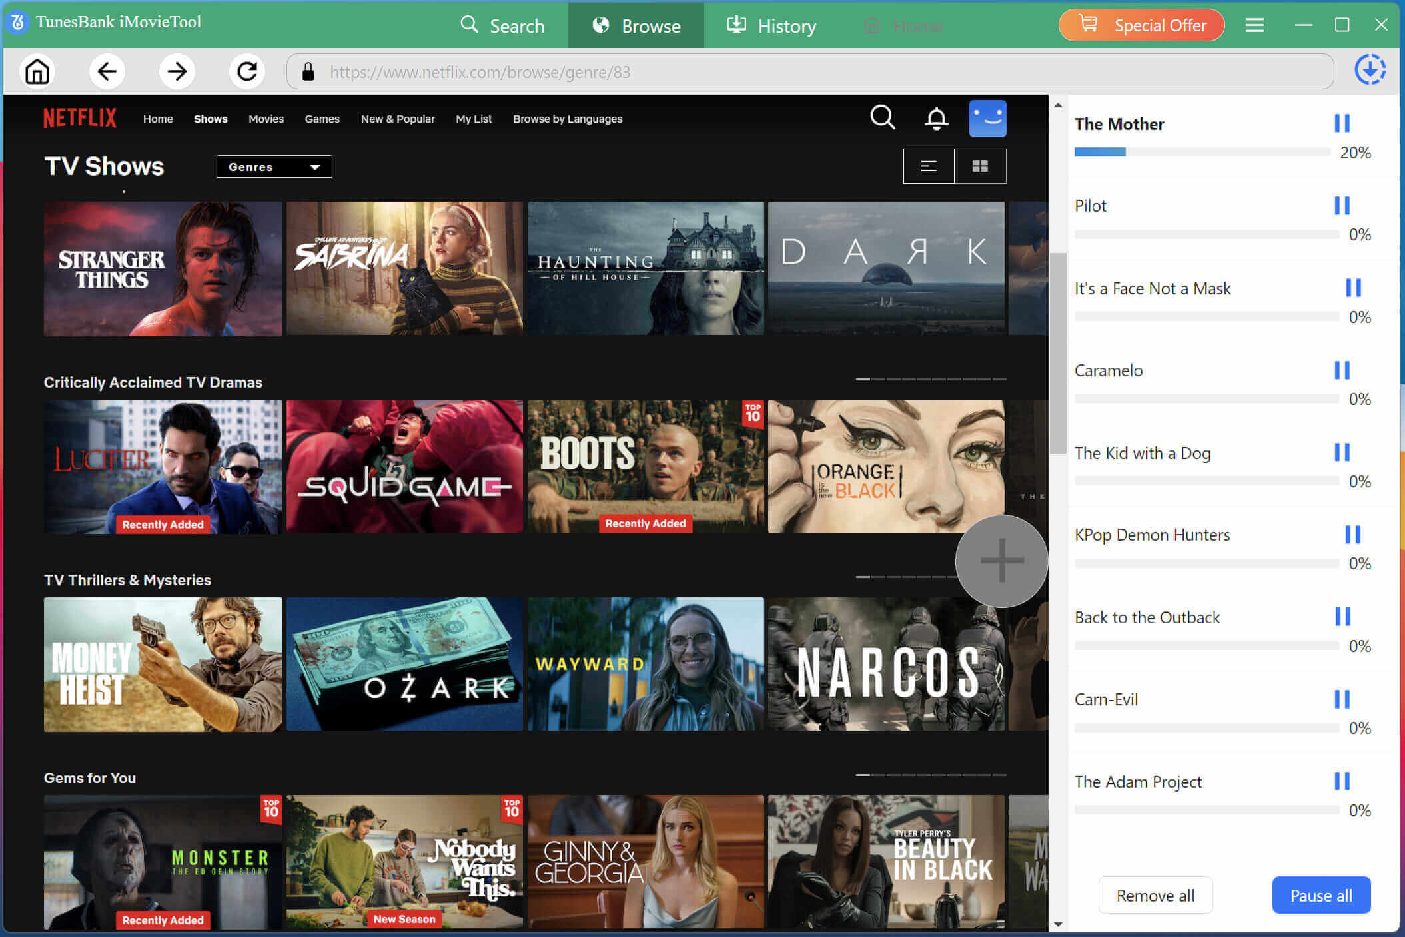The image size is (1405, 937).
Task: Click the gray floating plus add button
Action: pos(1001,561)
